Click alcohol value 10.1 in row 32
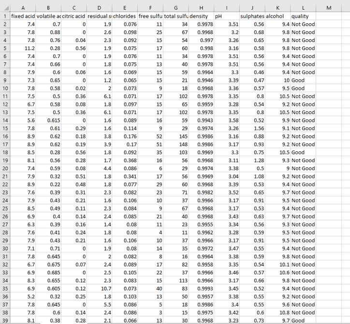The width and height of the screenshot is (350, 324). (x=277, y=265)
